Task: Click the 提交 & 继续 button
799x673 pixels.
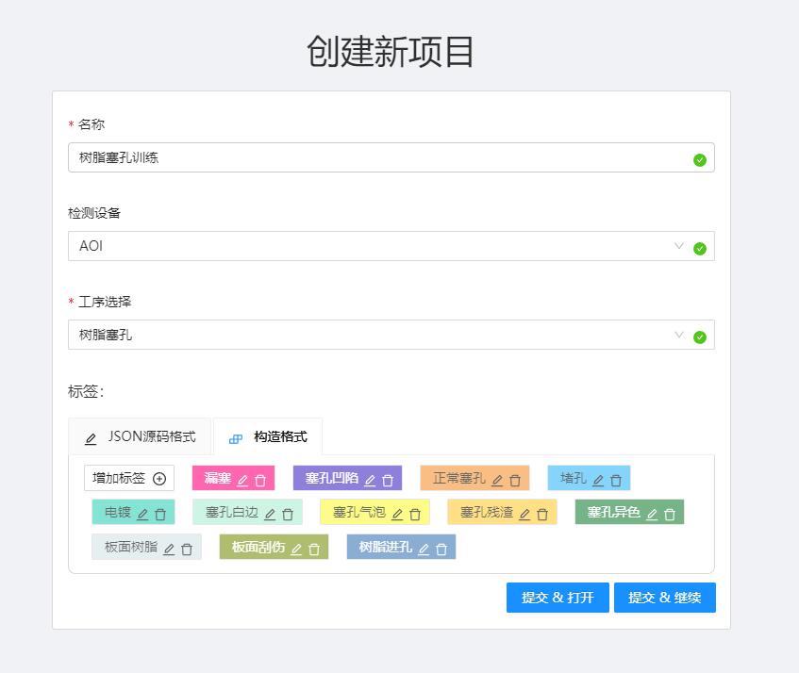Action: [x=664, y=598]
